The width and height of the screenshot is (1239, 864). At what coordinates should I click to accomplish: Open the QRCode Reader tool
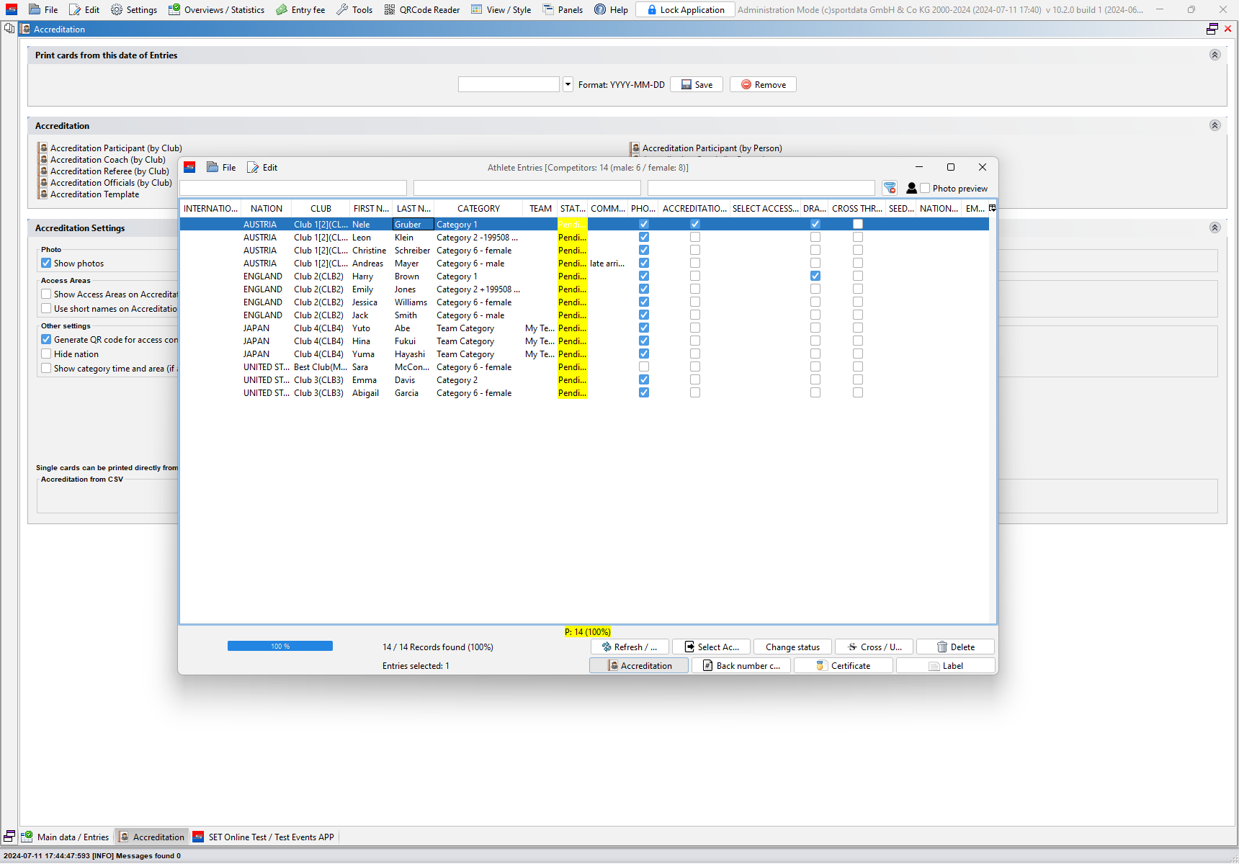click(421, 10)
